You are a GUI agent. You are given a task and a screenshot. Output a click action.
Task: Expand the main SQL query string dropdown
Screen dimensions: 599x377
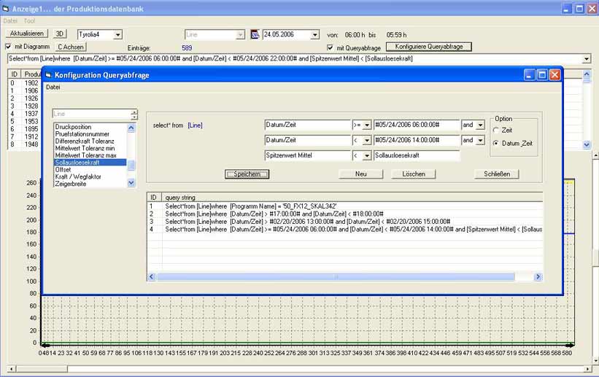click(587, 59)
